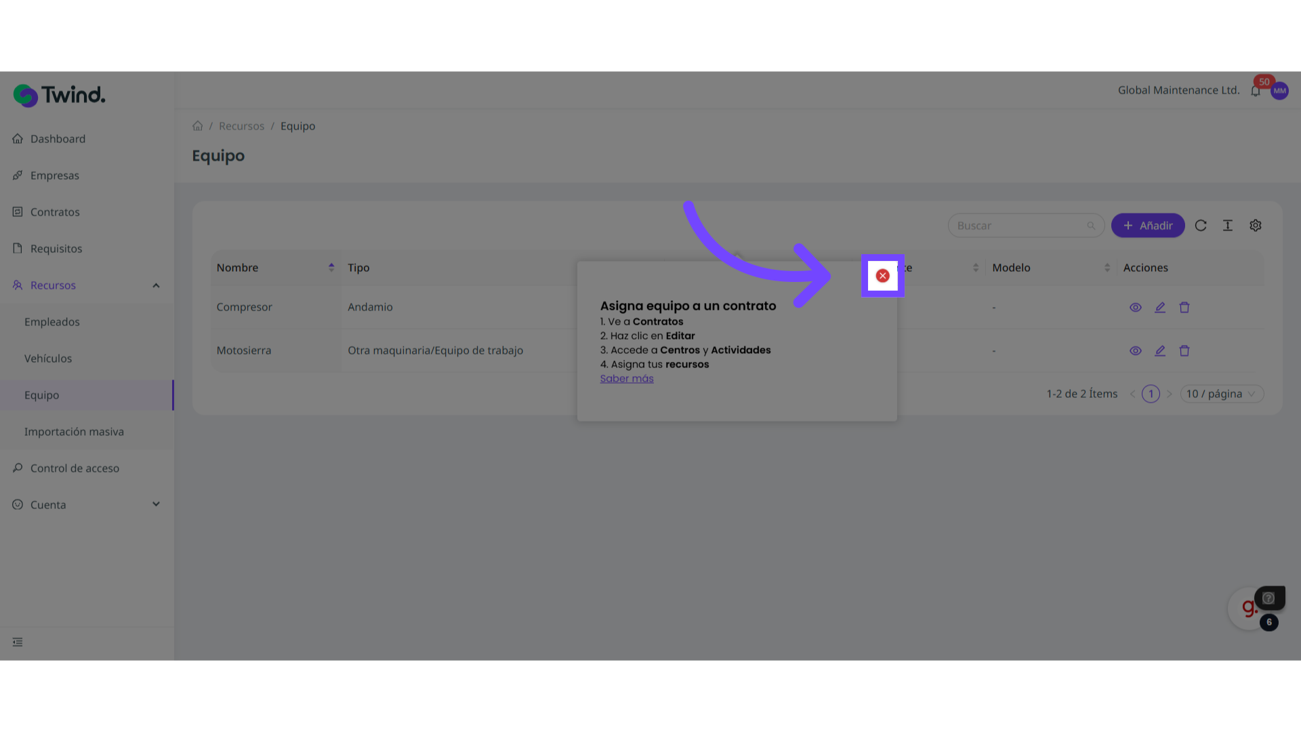Go to Contratos in sidebar
The width and height of the screenshot is (1301, 732).
(55, 212)
